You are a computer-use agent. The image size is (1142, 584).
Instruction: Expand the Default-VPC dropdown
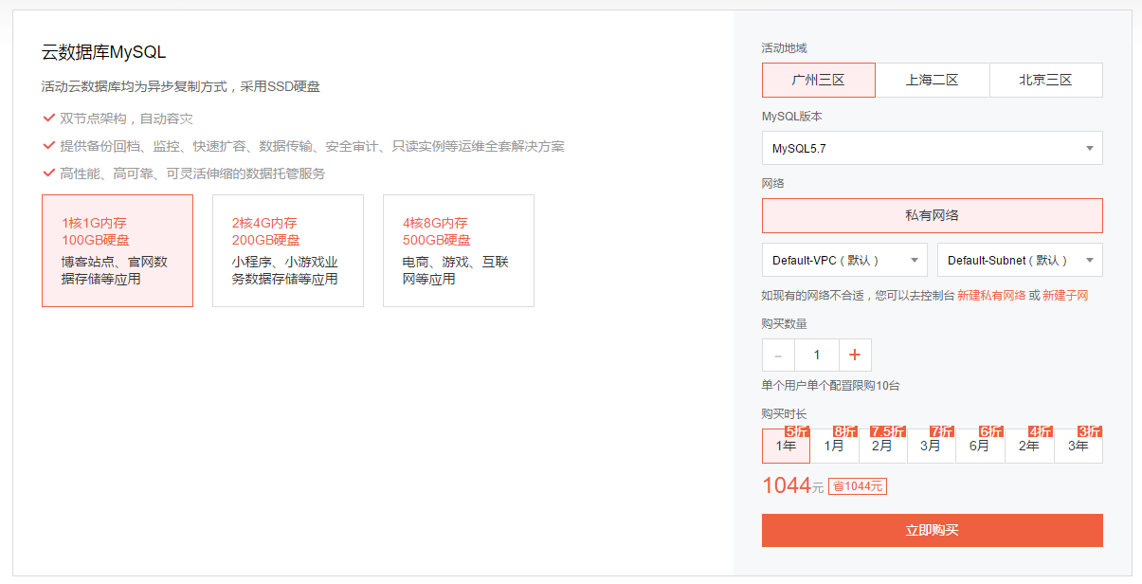(x=843, y=260)
